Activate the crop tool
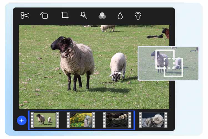This screenshot has width=208, height=139. click(65, 15)
